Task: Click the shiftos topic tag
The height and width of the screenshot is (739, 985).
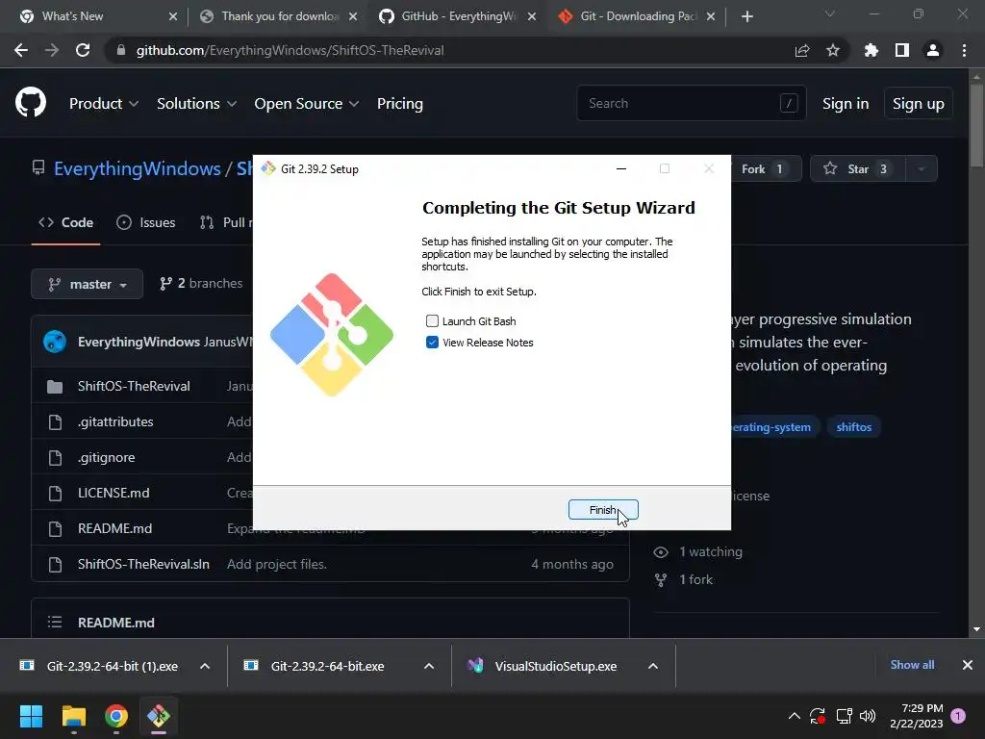Action: 854,426
